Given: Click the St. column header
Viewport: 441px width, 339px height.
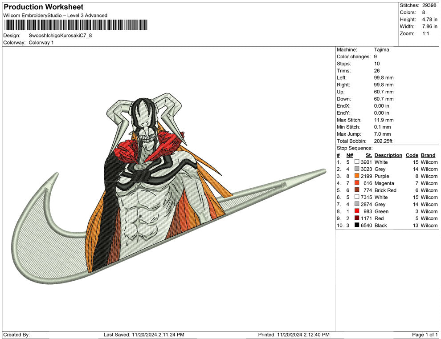Looking at the screenshot, I should (x=368, y=155).
